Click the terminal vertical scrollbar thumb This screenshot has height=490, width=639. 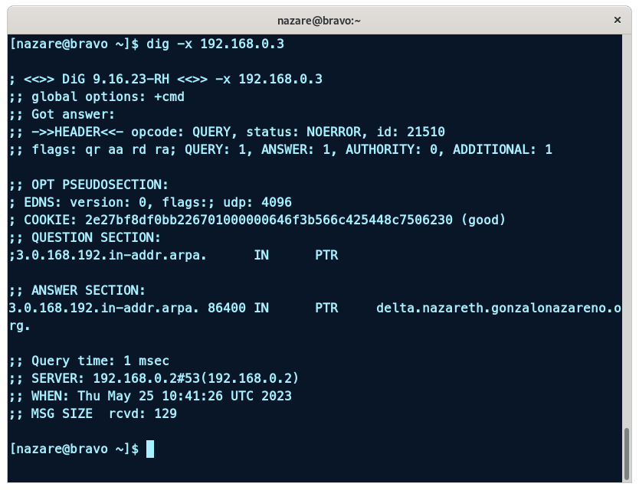pos(628,452)
